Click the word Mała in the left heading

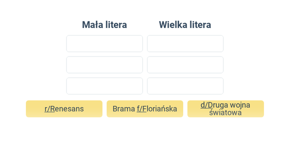[92, 24]
